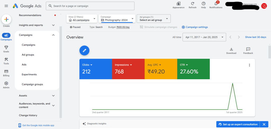Click Diagnostic insights sparkle icon
This screenshot has height=129, width=271.
point(84,124)
